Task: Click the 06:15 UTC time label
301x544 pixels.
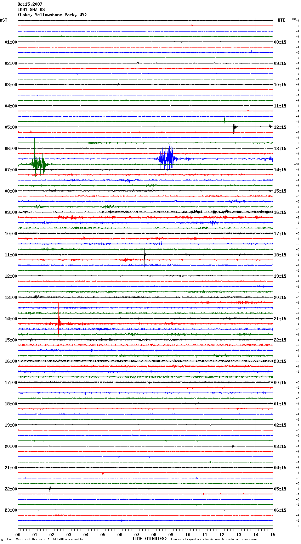Action: [x=280, y=510]
